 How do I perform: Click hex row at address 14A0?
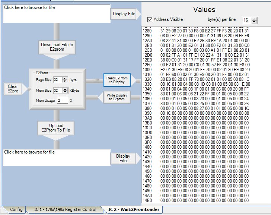(x=196, y=196)
